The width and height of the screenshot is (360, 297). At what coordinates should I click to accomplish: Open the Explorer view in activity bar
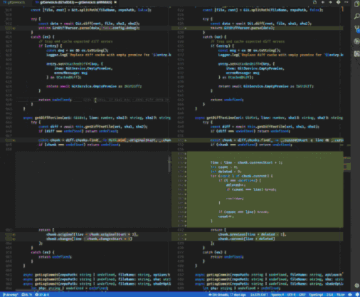pyautogui.click(x=356, y=4)
